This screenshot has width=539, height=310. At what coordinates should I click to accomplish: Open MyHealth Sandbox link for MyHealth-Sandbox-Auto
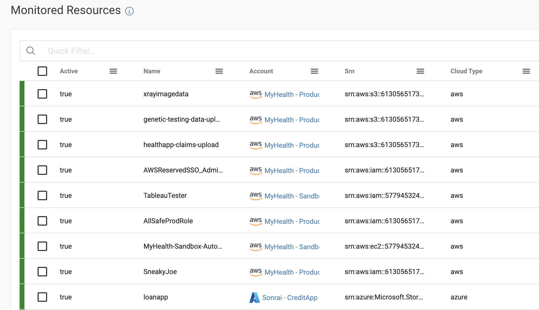tap(292, 247)
